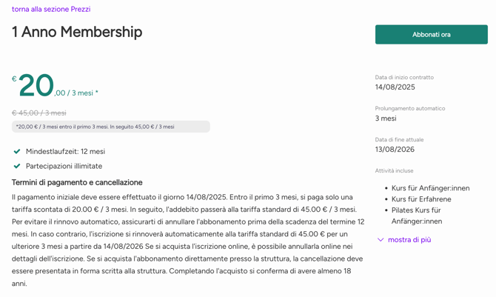Click the crossed-out € 45,00 / 3 mesi price
The image size is (496, 297).
pos(39,113)
